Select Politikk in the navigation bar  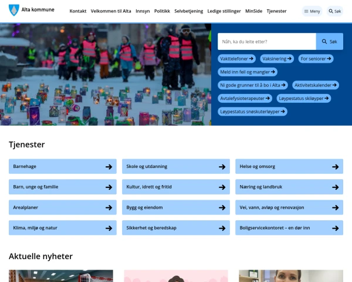(162, 11)
